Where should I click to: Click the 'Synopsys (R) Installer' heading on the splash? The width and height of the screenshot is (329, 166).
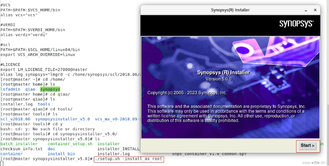coord(223,73)
